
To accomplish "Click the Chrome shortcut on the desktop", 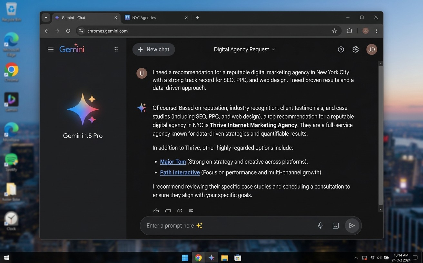I will click(11, 72).
